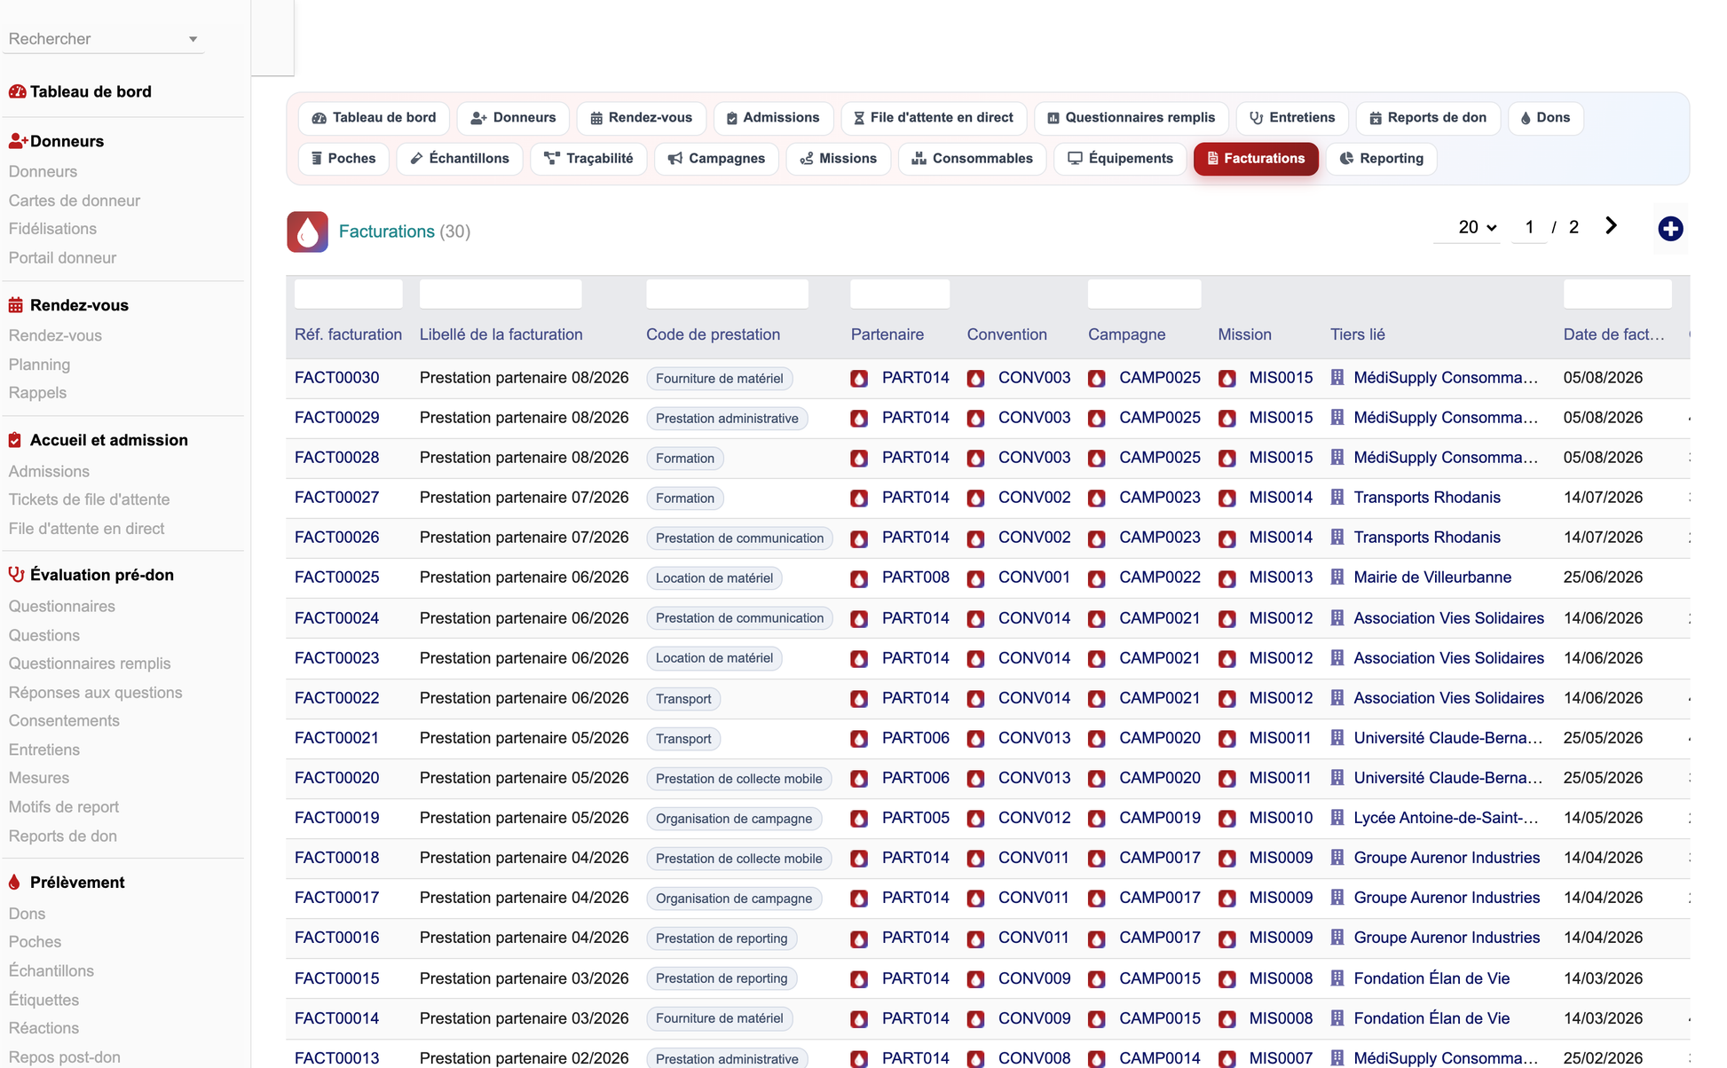Click the Tableau de bord sidebar dashboard icon

17,91
